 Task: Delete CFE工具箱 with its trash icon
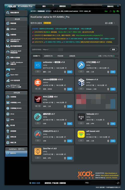click(x=108, y=72)
